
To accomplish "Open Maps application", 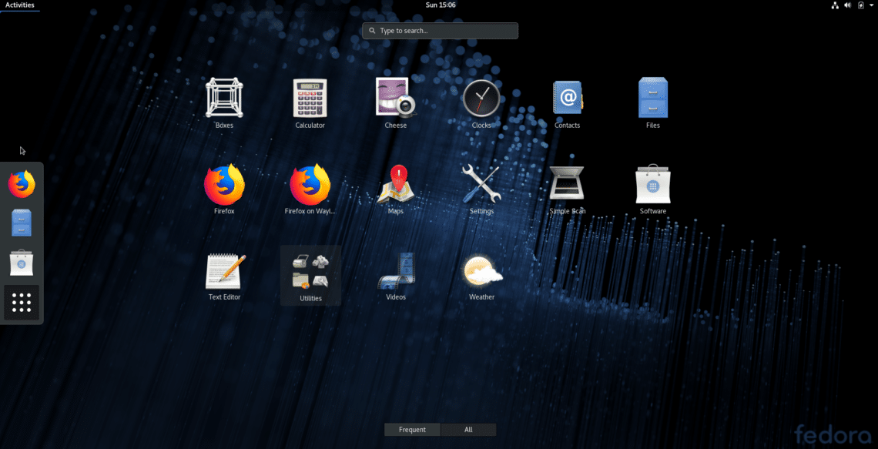I will [x=396, y=186].
